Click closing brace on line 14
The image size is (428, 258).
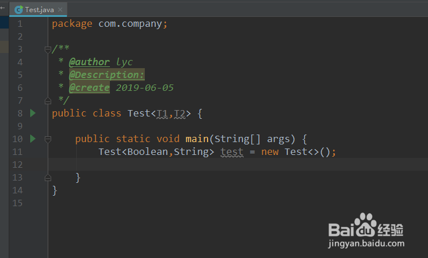pos(55,190)
